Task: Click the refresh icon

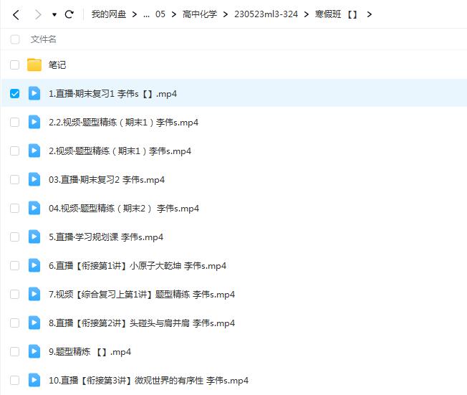Action: click(x=69, y=14)
